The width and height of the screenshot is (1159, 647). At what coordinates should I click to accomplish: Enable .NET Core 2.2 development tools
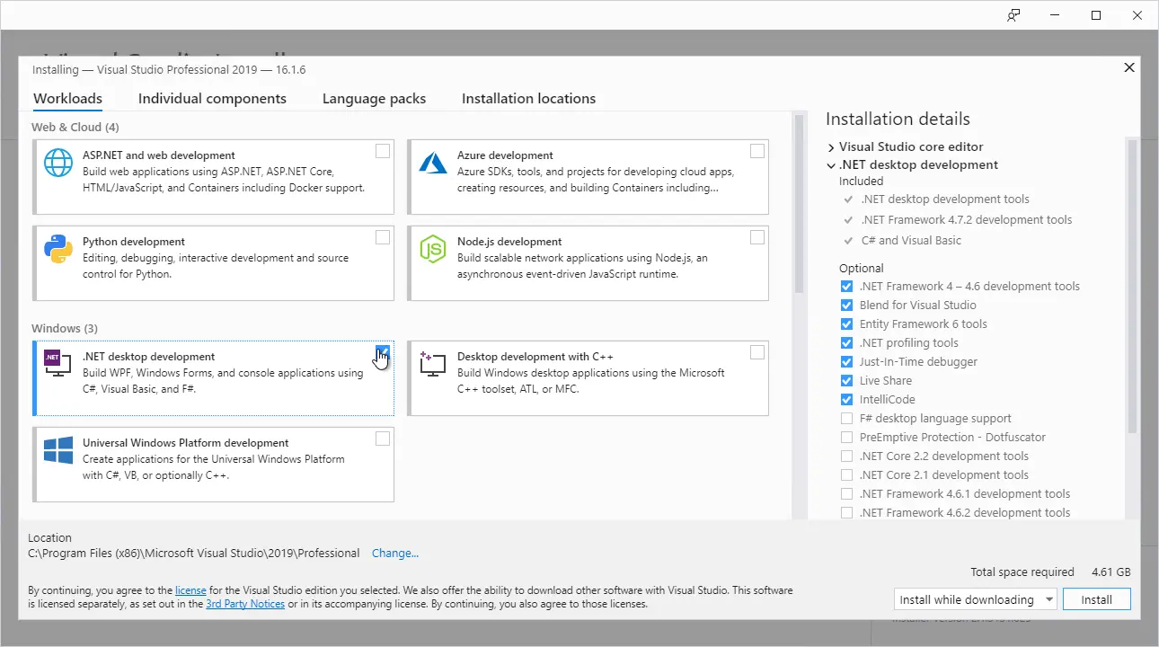(846, 456)
